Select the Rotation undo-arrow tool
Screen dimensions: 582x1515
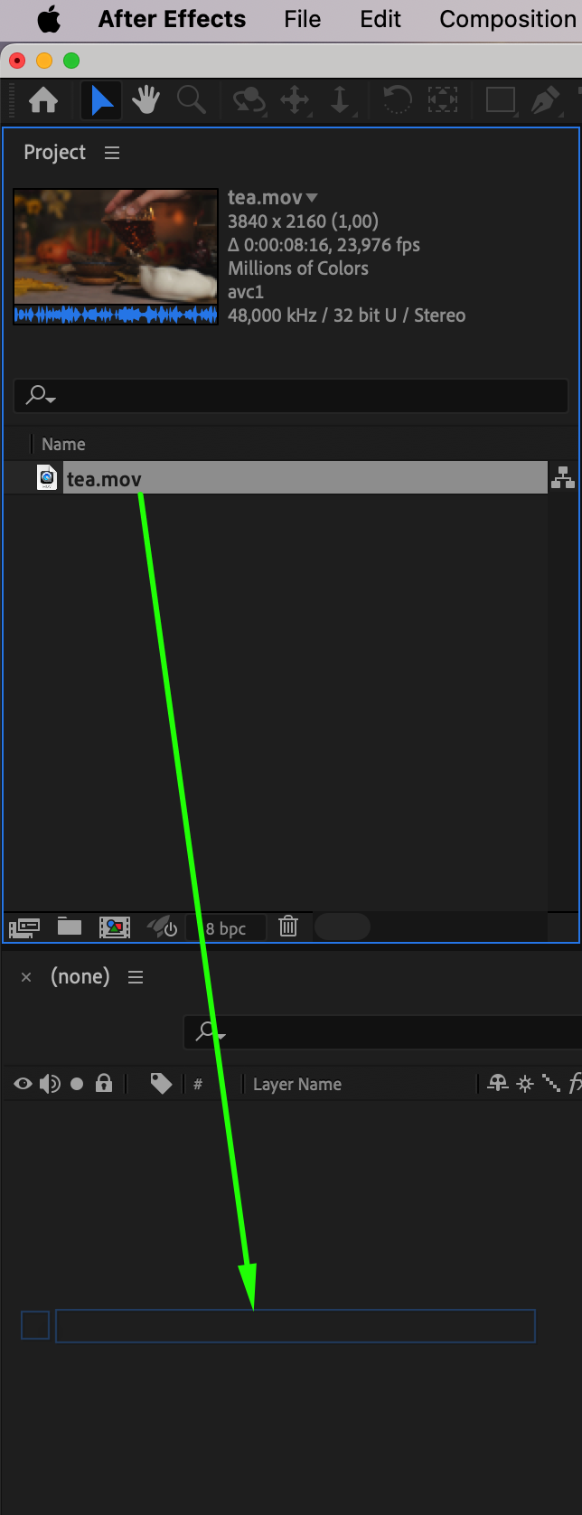pos(397,100)
